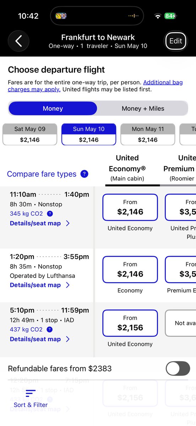Viewport: 196px width, 426px height.
Task: Tap the Edit button
Action: (175, 41)
